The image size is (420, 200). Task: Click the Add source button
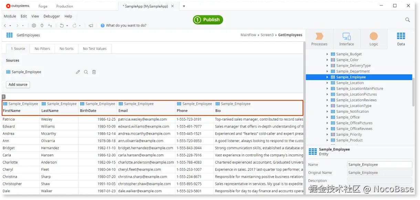click(x=18, y=85)
